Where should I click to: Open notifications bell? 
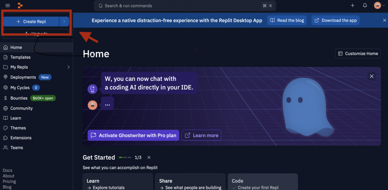tap(365, 5)
